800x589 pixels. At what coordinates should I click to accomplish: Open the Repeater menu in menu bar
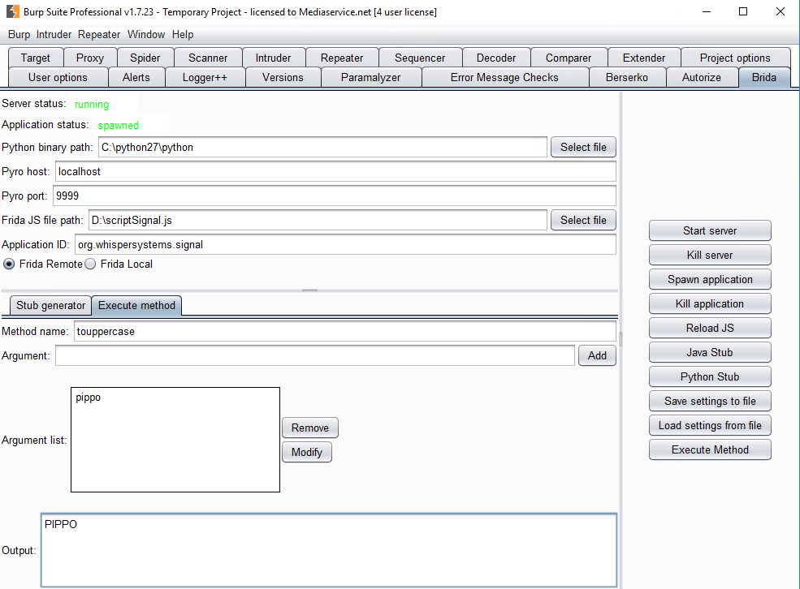click(x=99, y=35)
